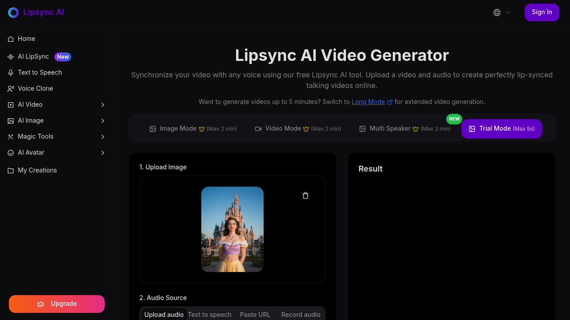This screenshot has width=570, height=320.
Task: Expand the AI Video submenu
Action: (103, 104)
